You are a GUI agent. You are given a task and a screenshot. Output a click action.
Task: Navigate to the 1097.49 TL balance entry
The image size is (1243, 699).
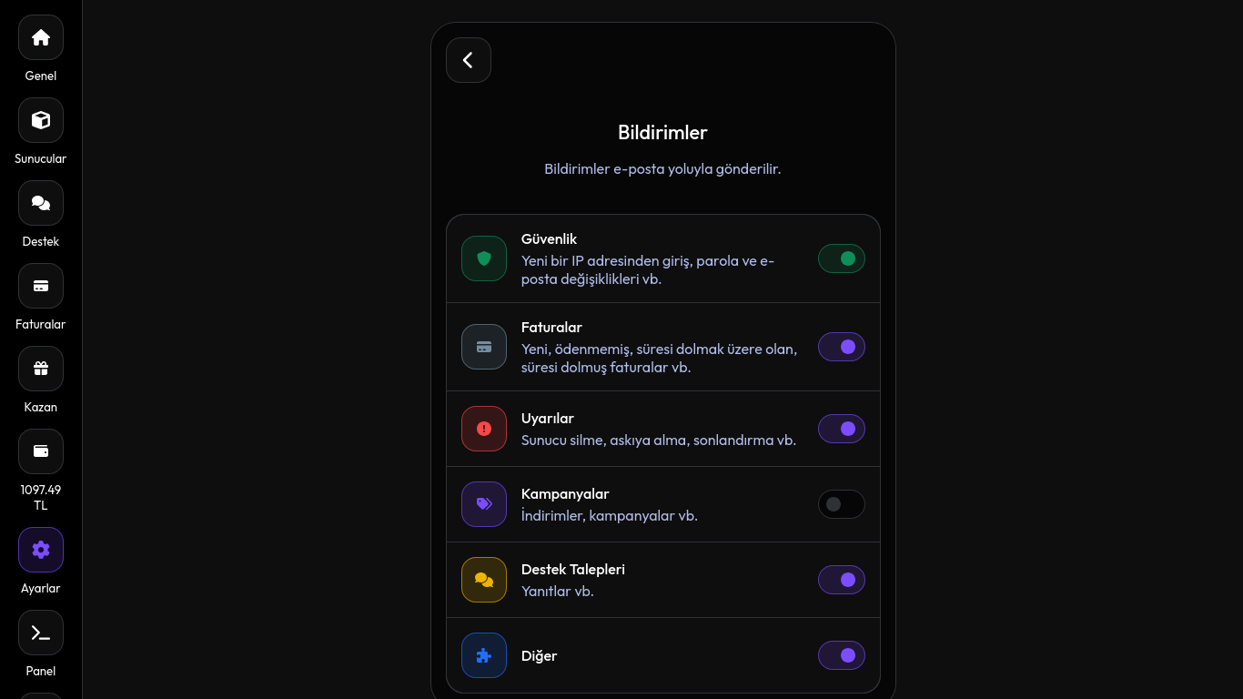tap(40, 451)
